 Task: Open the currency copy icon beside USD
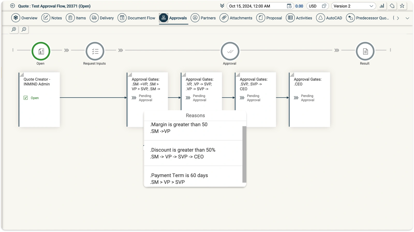tap(324, 6)
